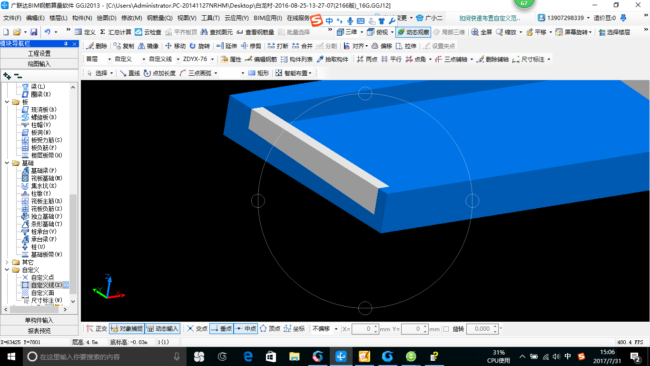Select the 复制 (copy) tool
This screenshot has height=366, width=650.
124,46
